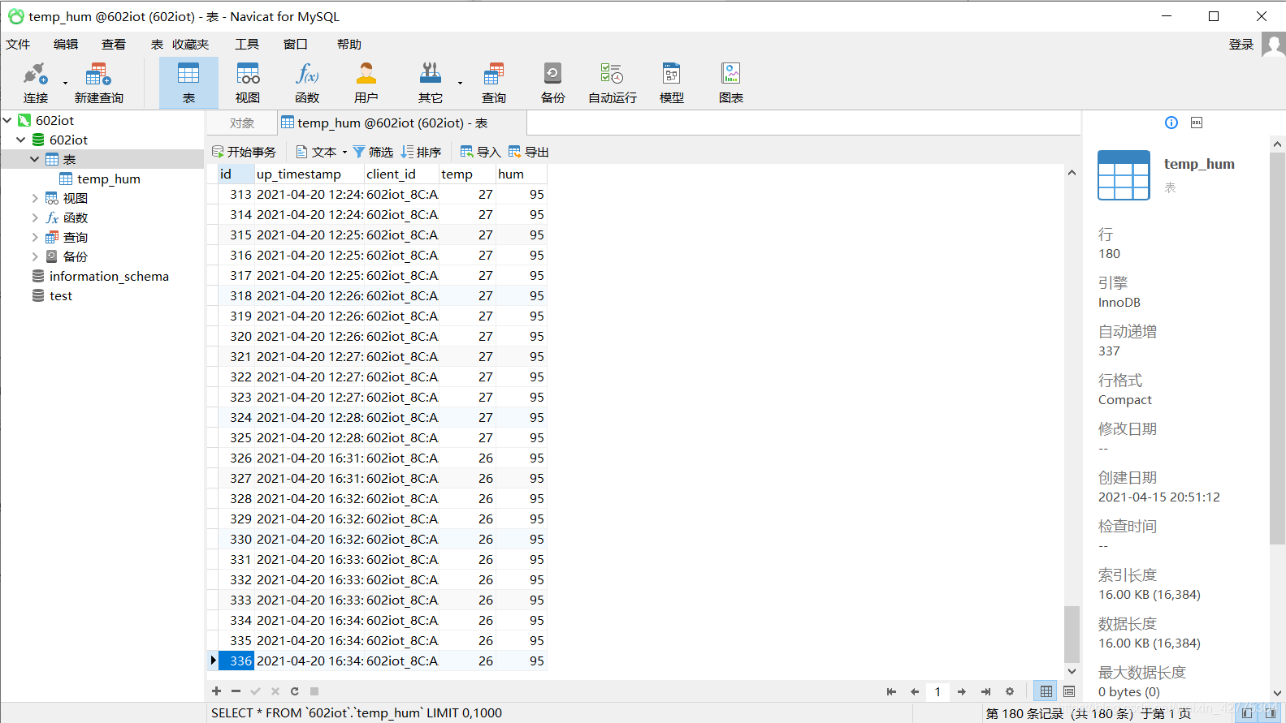This screenshot has width=1286, height=723.
Task: Open the 查看 menu
Action: [114, 44]
